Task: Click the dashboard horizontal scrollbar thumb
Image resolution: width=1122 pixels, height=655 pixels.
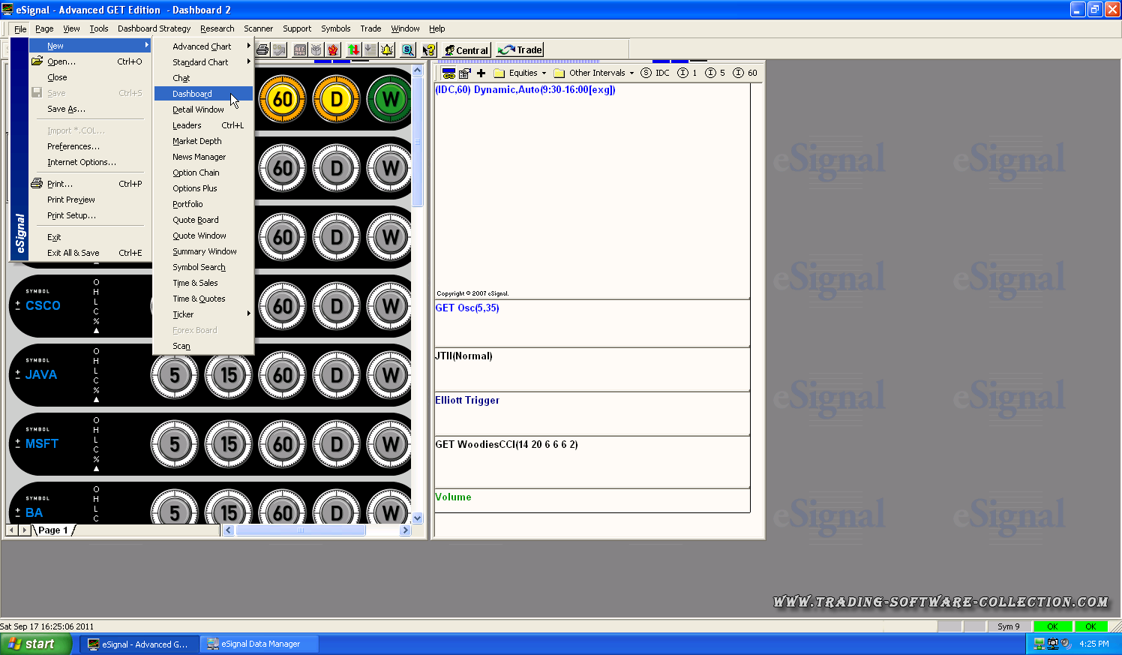Action: pos(300,530)
